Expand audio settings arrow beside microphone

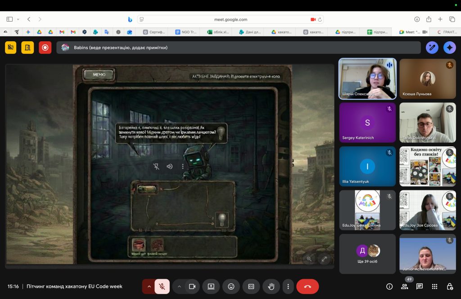click(149, 286)
